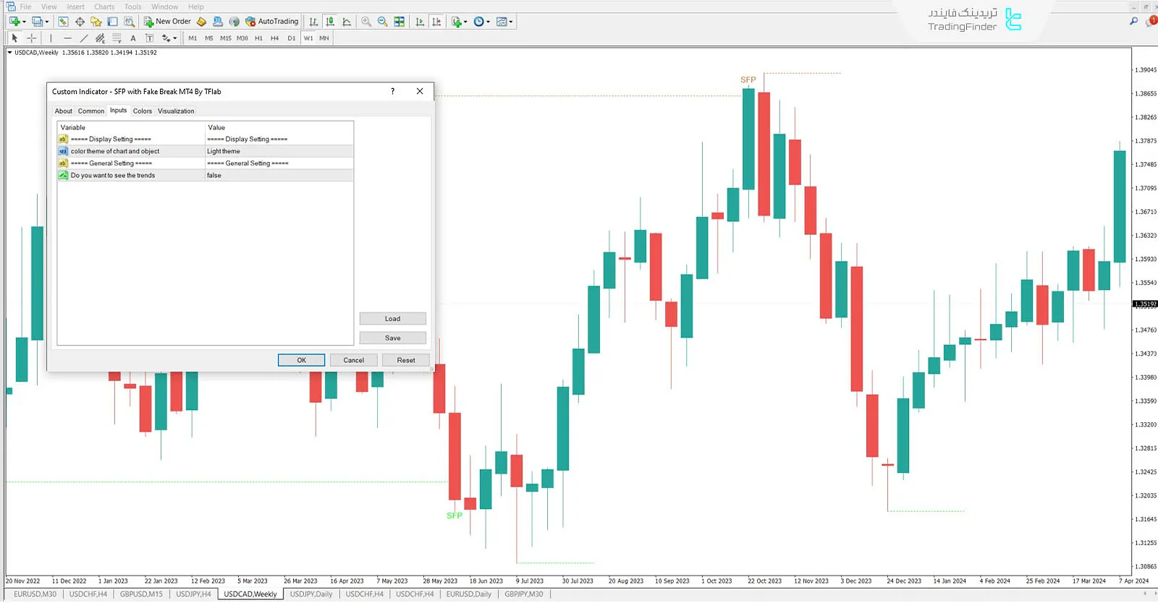Select the equidistant channel tool
The width and height of the screenshot is (1158, 603).
click(100, 38)
